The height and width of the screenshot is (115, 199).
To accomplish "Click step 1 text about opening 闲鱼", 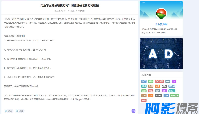I will (30, 40).
